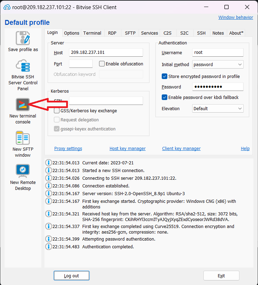Switch to the Terminal tab
Screen dimensions: 258x285
pos(92,33)
